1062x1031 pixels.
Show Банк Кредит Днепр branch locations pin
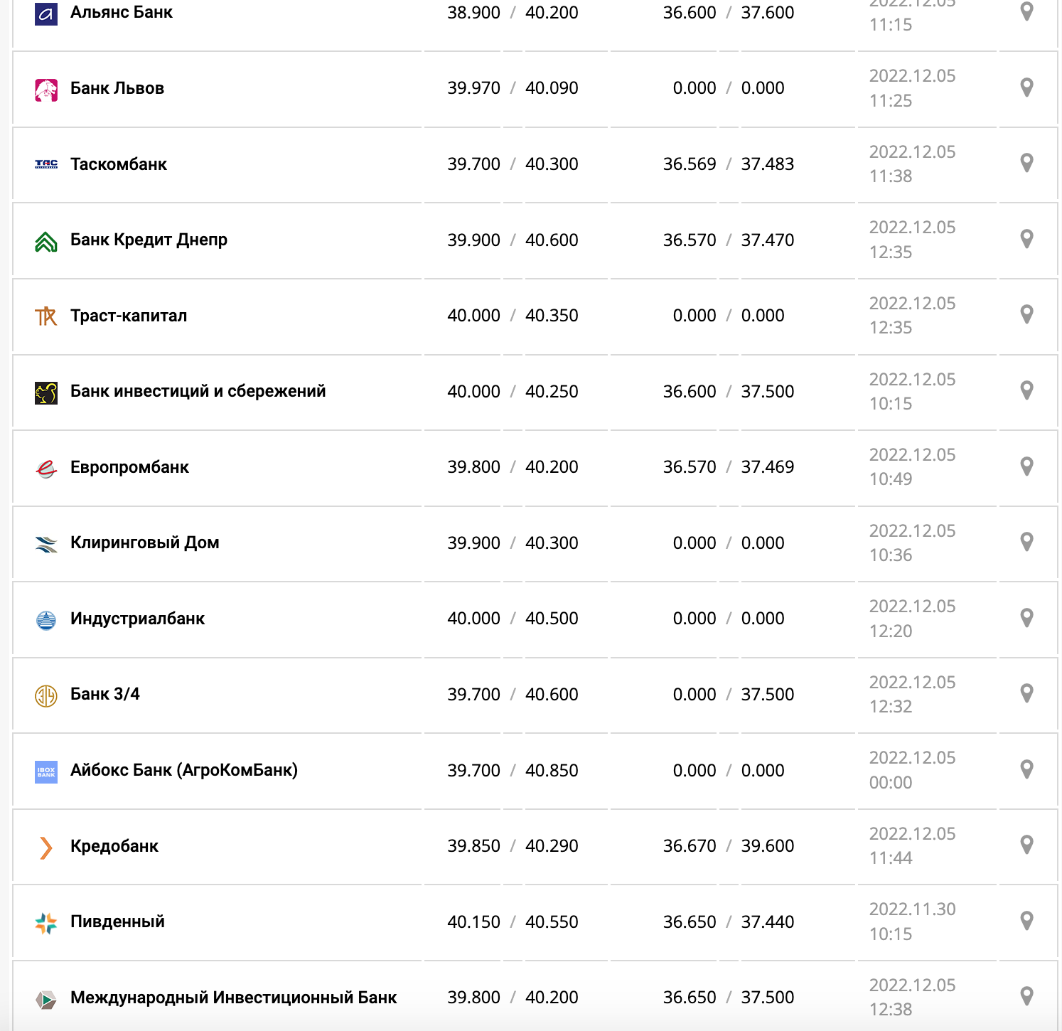click(x=1026, y=239)
